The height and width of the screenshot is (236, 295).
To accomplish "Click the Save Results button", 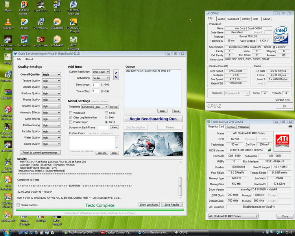I will click(x=172, y=205).
